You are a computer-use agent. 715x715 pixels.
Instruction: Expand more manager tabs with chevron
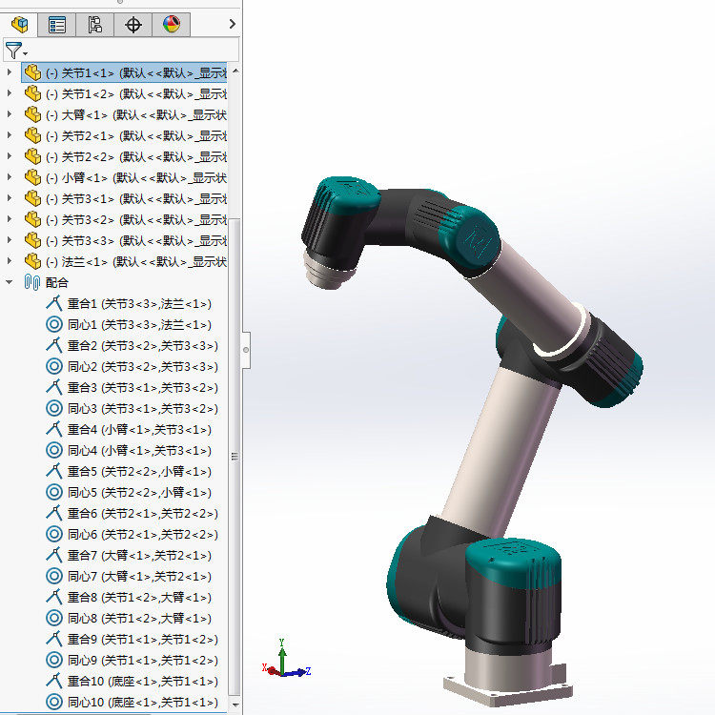[232, 24]
